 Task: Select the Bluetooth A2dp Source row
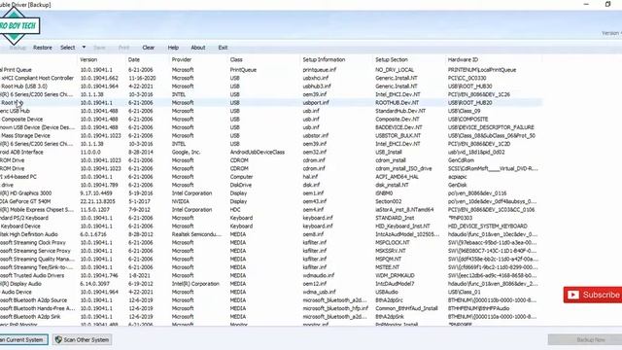pyautogui.click(x=271, y=300)
